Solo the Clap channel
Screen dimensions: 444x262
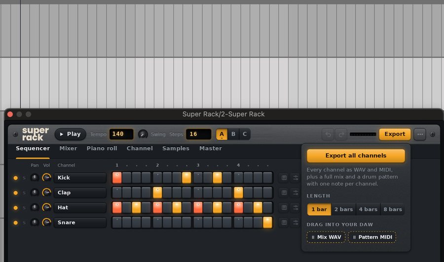(x=24, y=193)
